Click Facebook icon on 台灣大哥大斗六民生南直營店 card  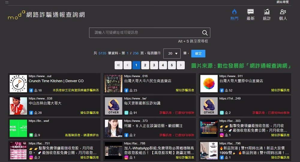tap(126, 90)
